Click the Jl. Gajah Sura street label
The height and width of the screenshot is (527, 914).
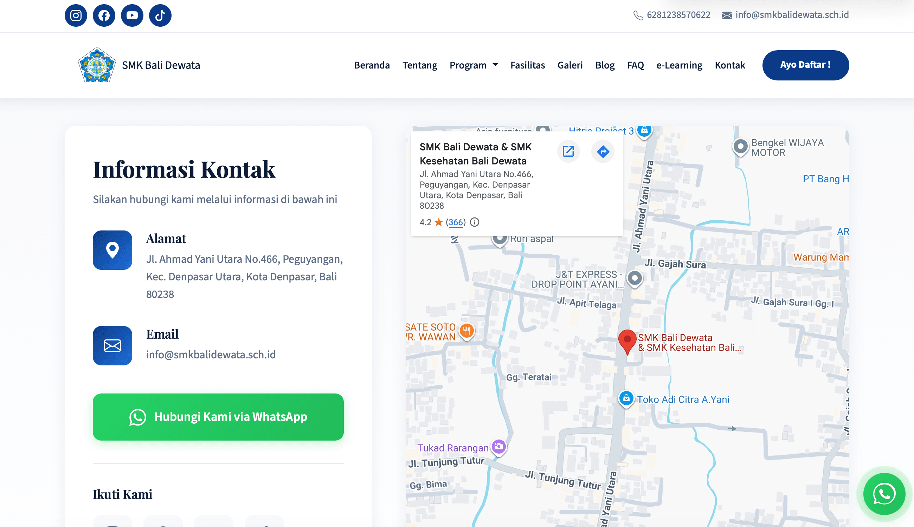tap(675, 264)
